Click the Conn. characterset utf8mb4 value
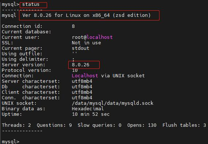This screenshot has width=208, height=144. click(82, 97)
